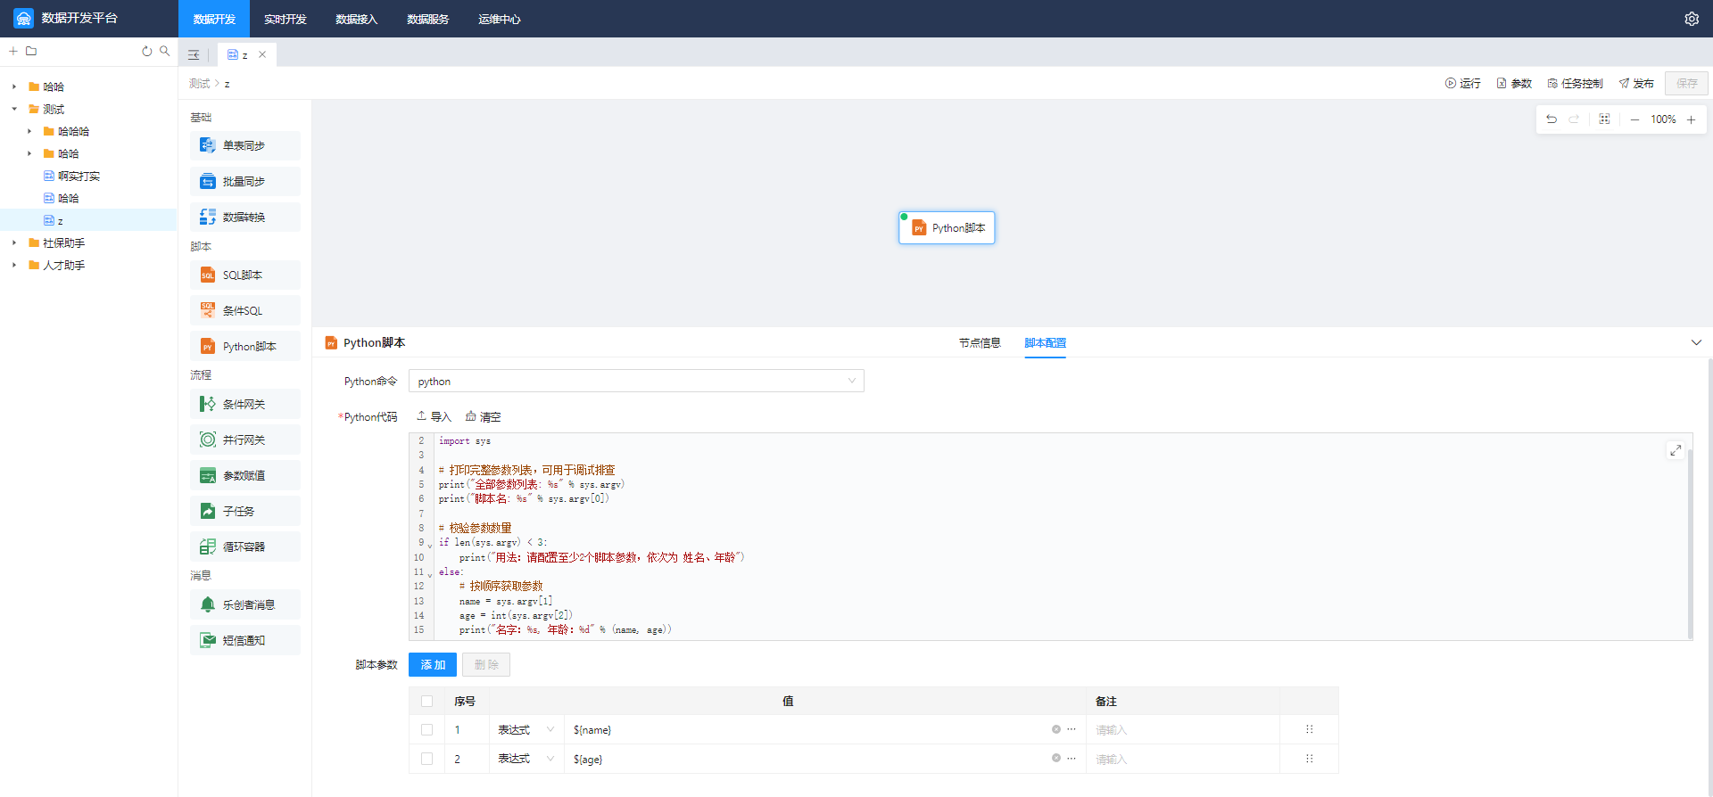Open more options for ${age} value

[1072, 759]
